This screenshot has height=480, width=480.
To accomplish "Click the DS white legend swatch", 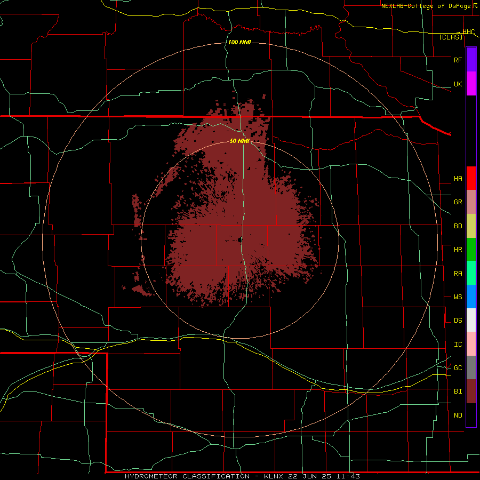I will [x=471, y=320].
